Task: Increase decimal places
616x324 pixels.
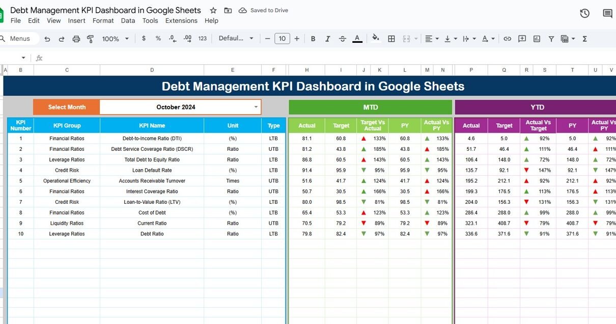Action: click(187, 39)
